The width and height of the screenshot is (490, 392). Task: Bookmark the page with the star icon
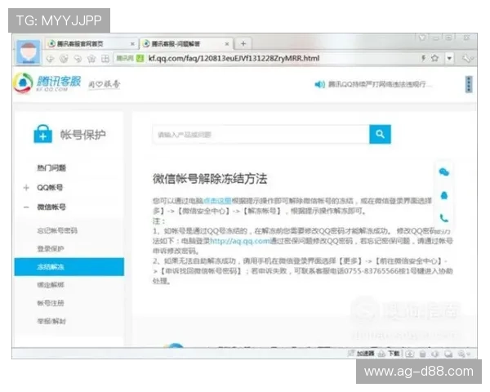point(434,58)
